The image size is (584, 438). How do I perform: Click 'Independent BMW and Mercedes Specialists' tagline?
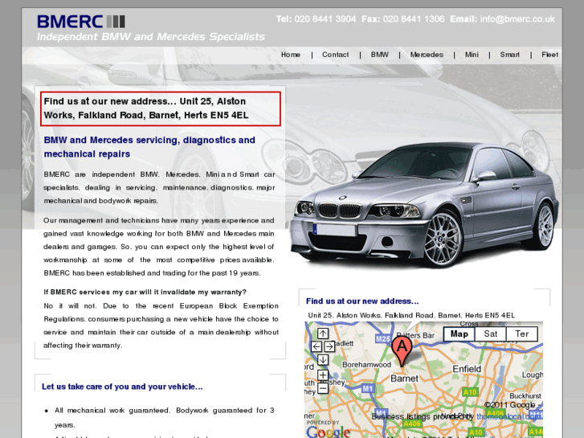point(151,36)
